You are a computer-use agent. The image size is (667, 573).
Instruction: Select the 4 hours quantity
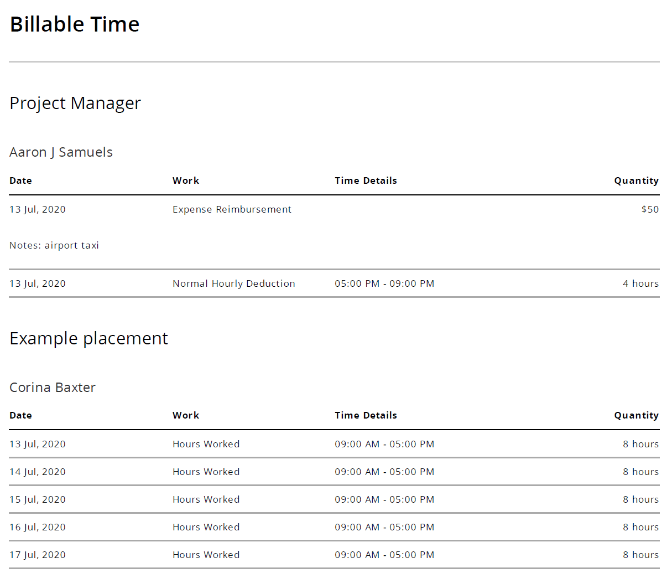pyautogui.click(x=640, y=283)
